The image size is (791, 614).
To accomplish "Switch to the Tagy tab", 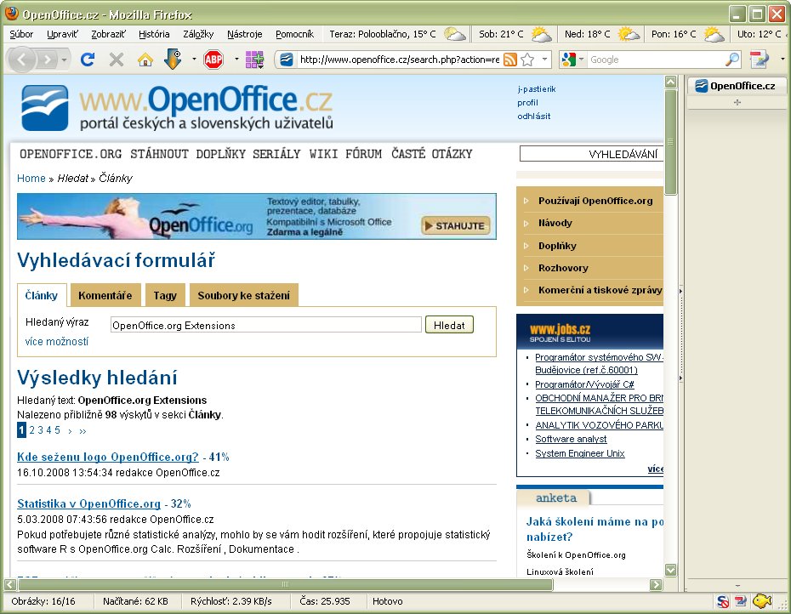I will pos(165,296).
